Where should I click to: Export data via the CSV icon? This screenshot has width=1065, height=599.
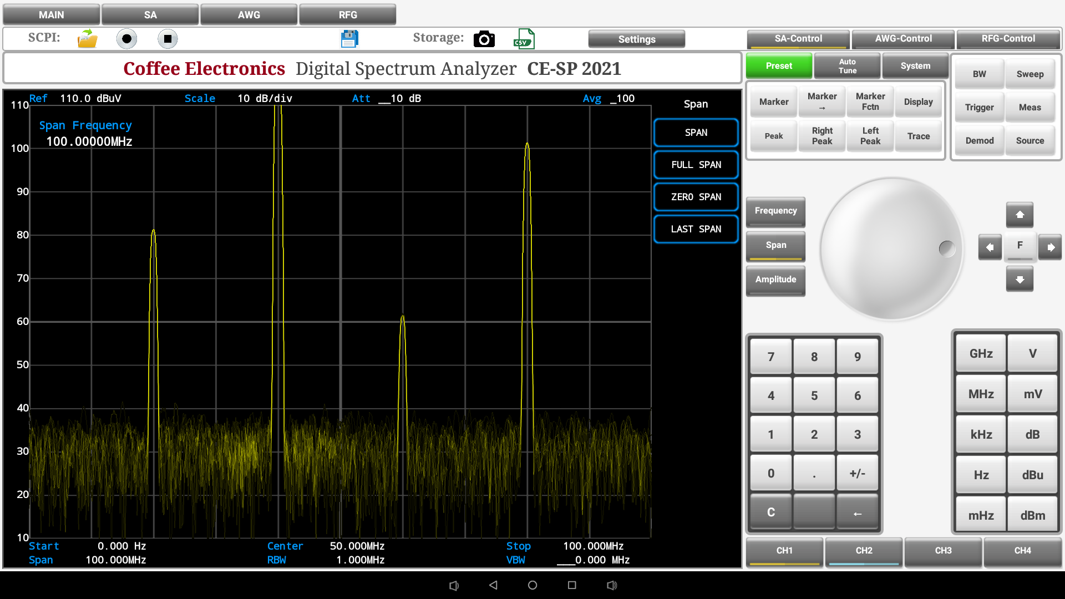pyautogui.click(x=524, y=39)
